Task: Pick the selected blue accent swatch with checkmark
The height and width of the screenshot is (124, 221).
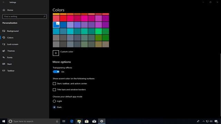Action: [x=56, y=25]
